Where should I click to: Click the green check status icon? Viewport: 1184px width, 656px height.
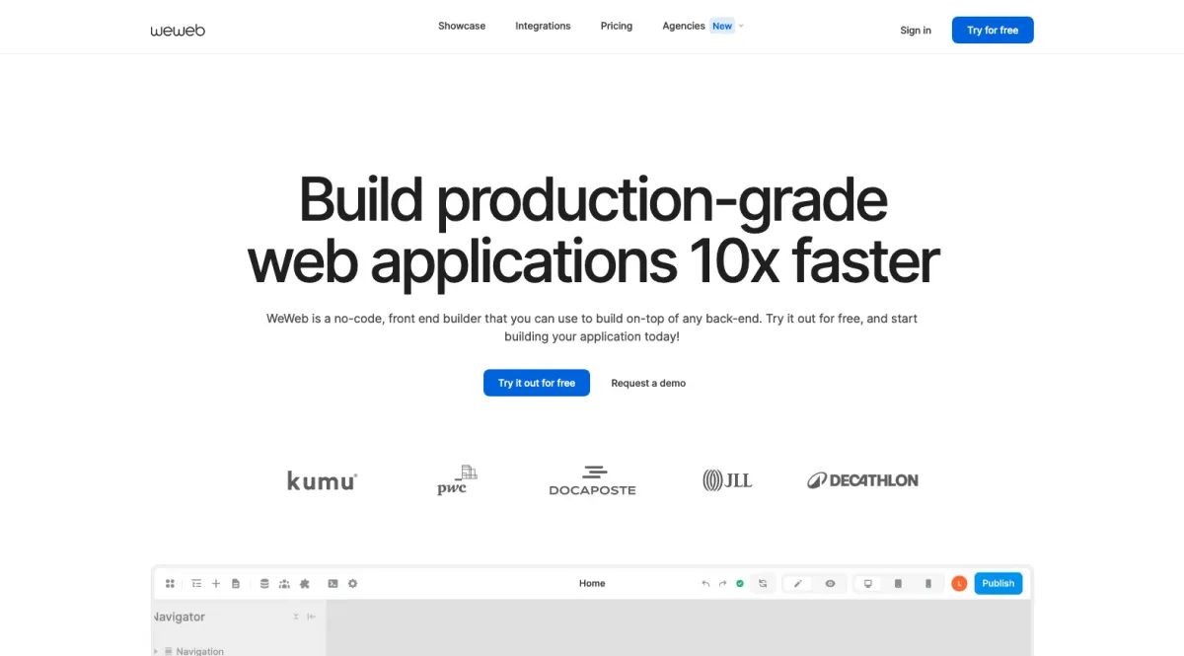point(740,584)
